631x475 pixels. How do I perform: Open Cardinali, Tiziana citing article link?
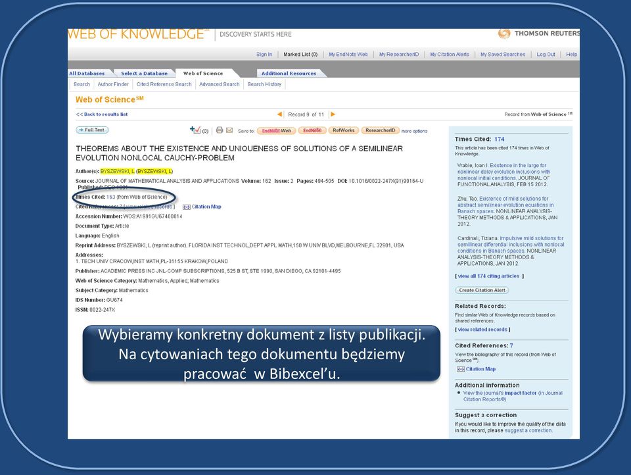[x=511, y=244]
